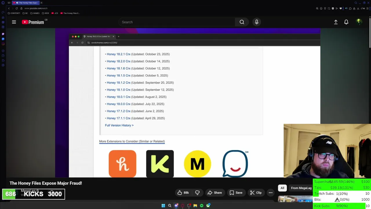Click The Honey Files Expose Major Fraud title
The image size is (371, 209).
coord(46,183)
